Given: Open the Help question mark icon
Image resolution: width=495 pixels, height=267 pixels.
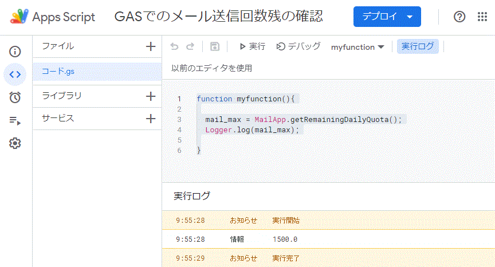Looking at the screenshot, I should click(459, 17).
